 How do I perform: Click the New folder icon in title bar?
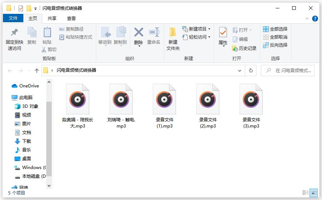pyautogui.click(x=29, y=8)
